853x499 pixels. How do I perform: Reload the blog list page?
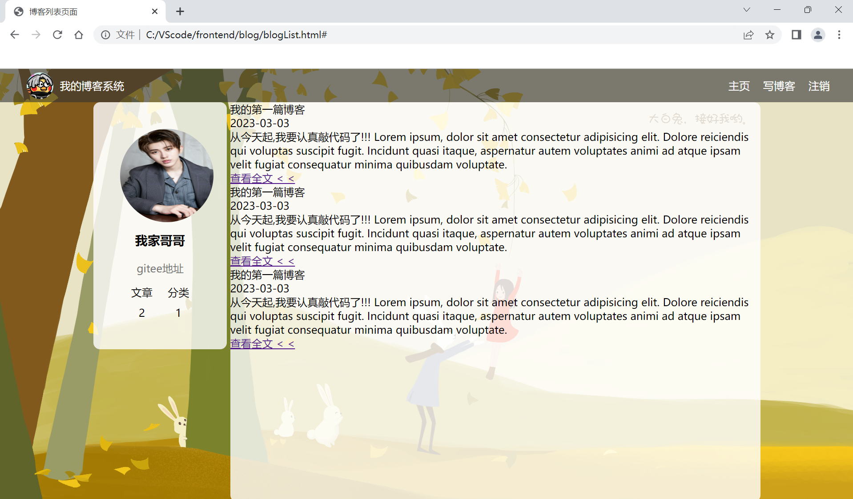(57, 35)
